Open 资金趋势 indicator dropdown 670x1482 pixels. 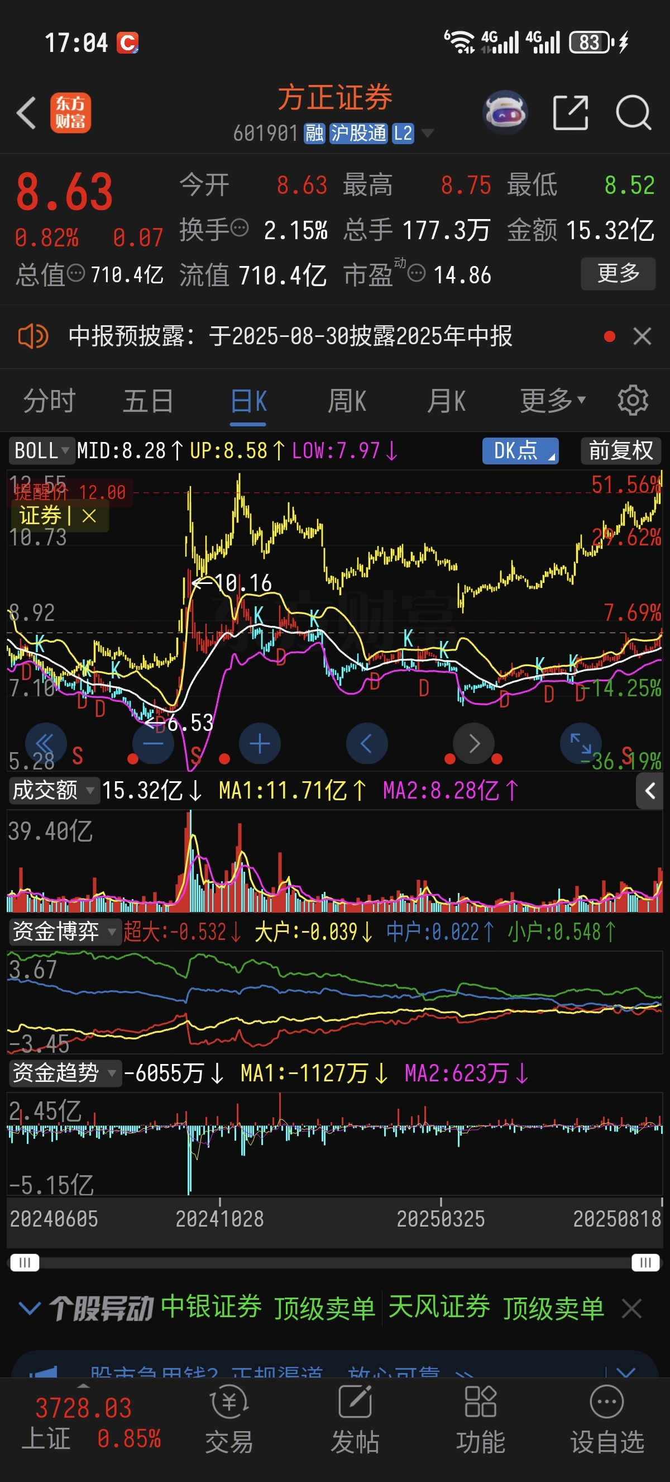[x=64, y=1073]
